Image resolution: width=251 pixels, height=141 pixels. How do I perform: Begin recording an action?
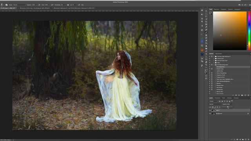236,95
